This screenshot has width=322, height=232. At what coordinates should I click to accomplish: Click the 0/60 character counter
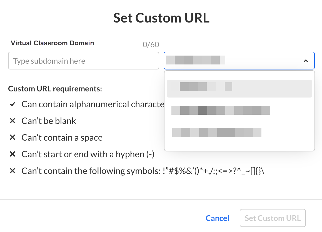point(151,44)
